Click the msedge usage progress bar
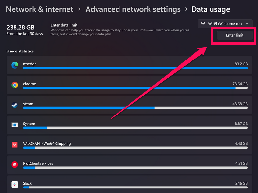 [135, 68]
